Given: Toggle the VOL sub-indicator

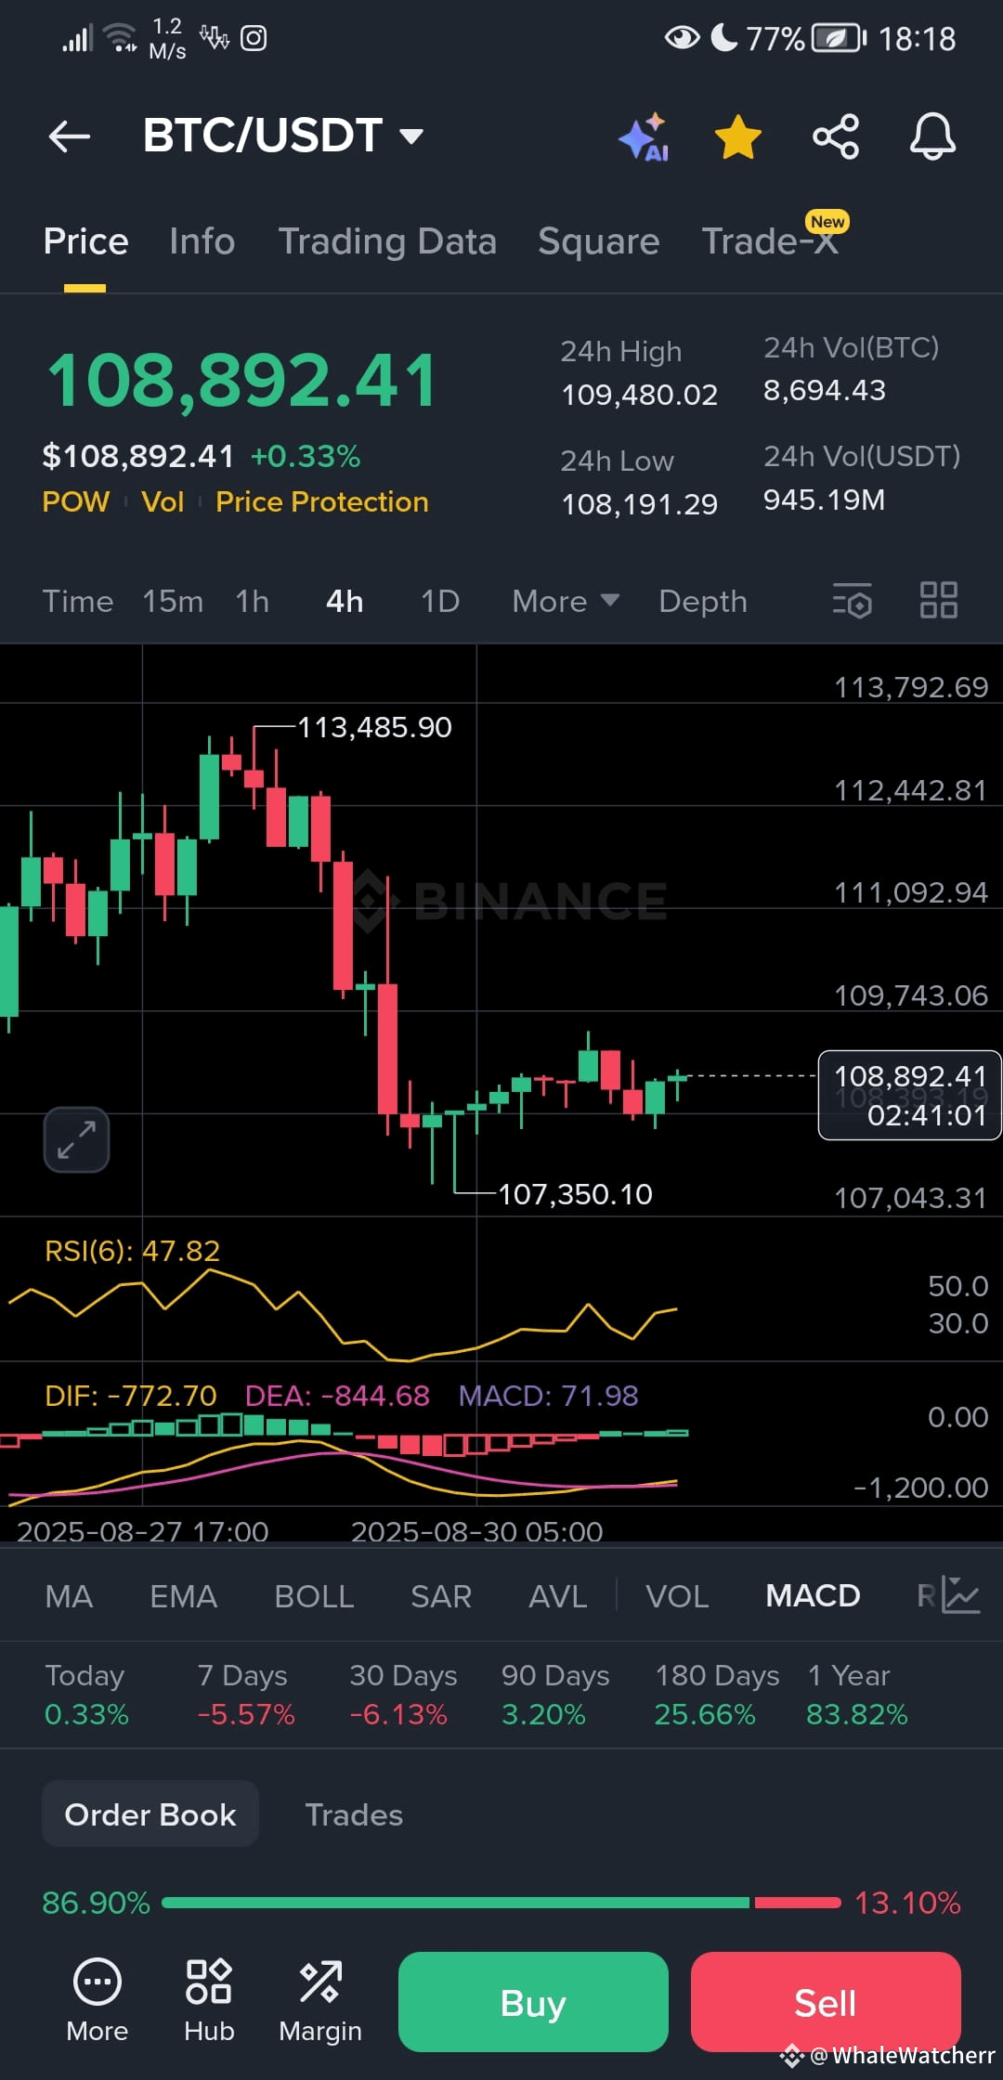Looking at the screenshot, I should [677, 1596].
